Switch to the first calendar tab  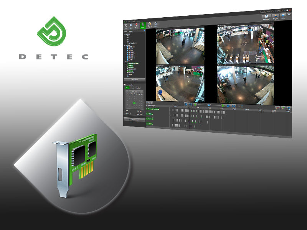(x=127, y=88)
